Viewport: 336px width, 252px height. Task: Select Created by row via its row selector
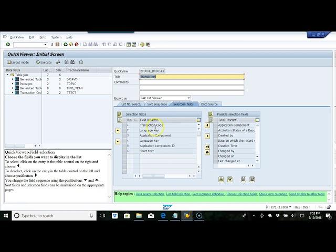(x=216, y=135)
